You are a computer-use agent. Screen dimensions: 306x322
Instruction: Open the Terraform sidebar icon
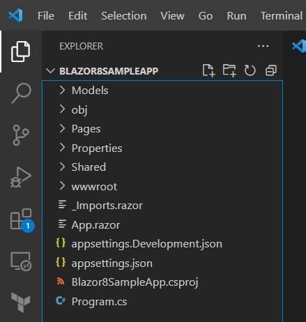tap(21, 302)
